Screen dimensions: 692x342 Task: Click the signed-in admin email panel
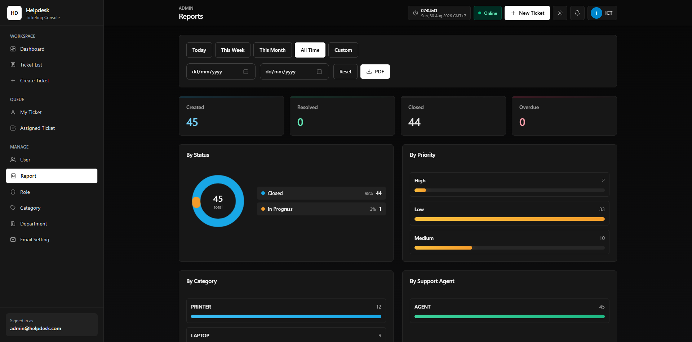[52, 325]
